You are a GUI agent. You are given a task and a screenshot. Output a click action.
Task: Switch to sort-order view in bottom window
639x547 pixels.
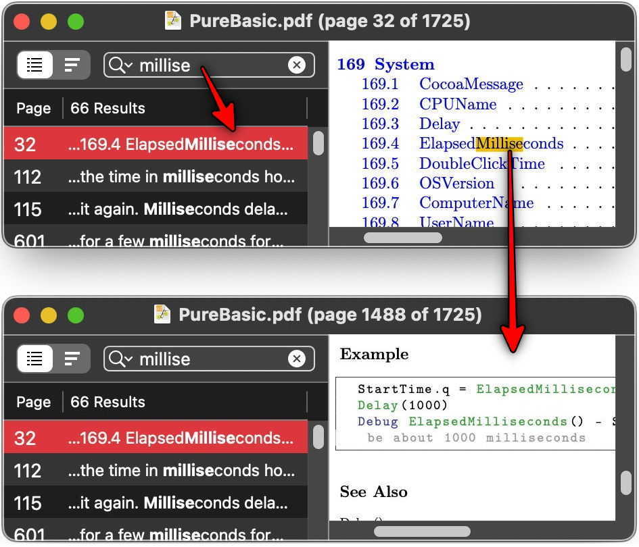(x=72, y=359)
